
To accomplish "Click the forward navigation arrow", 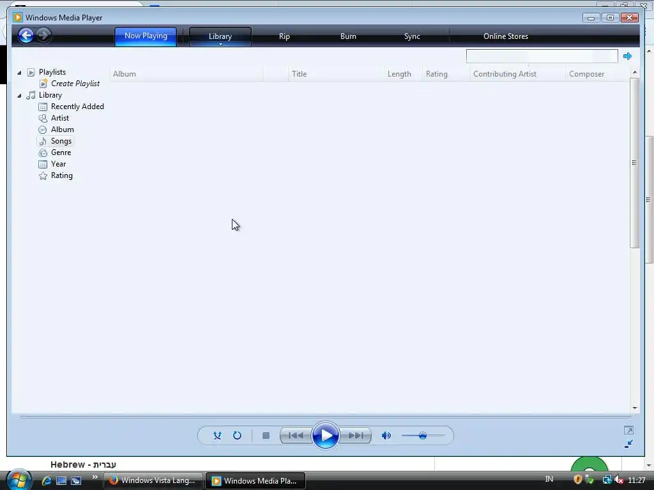I will [43, 35].
